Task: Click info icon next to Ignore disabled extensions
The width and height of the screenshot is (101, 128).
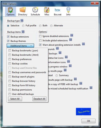Action: coord(72,35)
